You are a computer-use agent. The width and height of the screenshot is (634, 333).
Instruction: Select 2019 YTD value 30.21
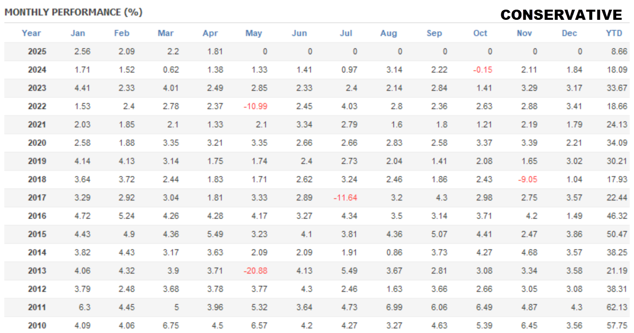(x=618, y=161)
